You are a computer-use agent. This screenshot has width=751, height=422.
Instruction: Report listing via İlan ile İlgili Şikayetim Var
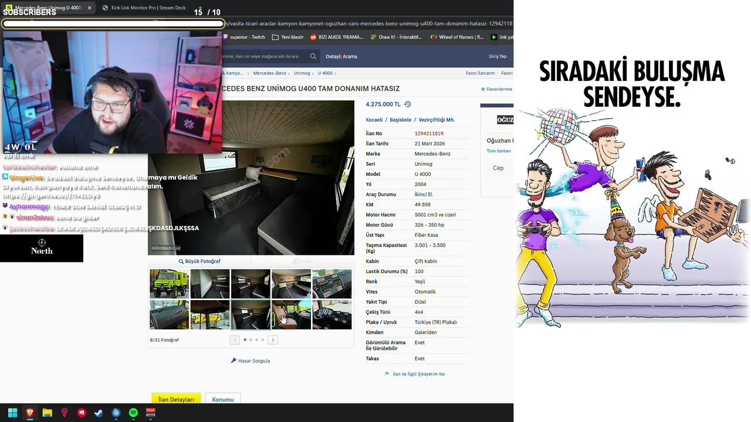click(415, 374)
